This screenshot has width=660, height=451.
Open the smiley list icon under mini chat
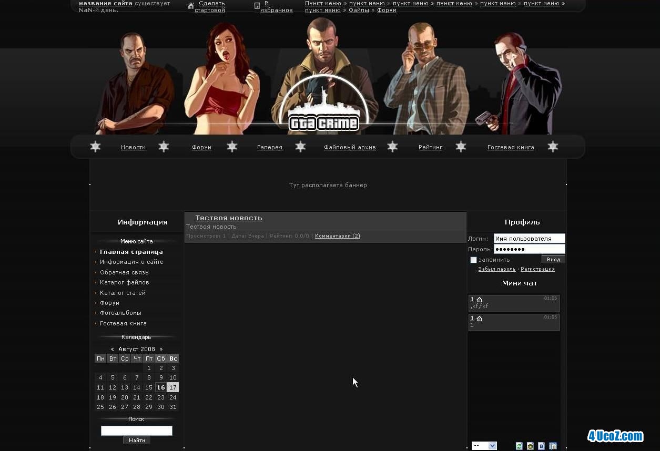[x=530, y=446]
